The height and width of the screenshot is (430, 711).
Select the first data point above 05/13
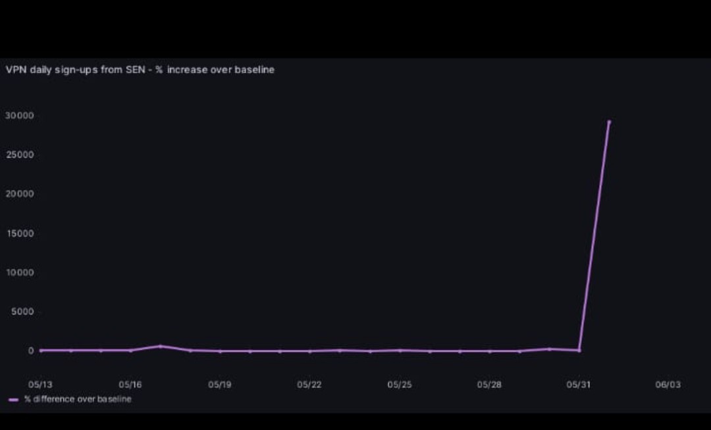coord(41,350)
